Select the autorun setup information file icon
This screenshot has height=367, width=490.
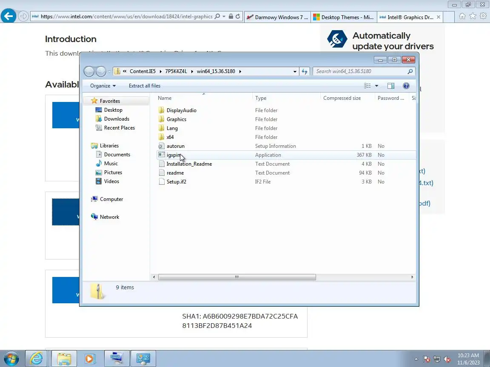point(161,146)
